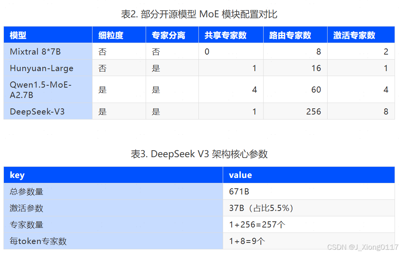
Task: Select the '共享专家数' column header
Action: 231,35
